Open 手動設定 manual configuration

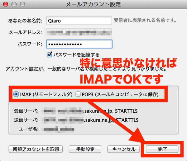[85, 149]
